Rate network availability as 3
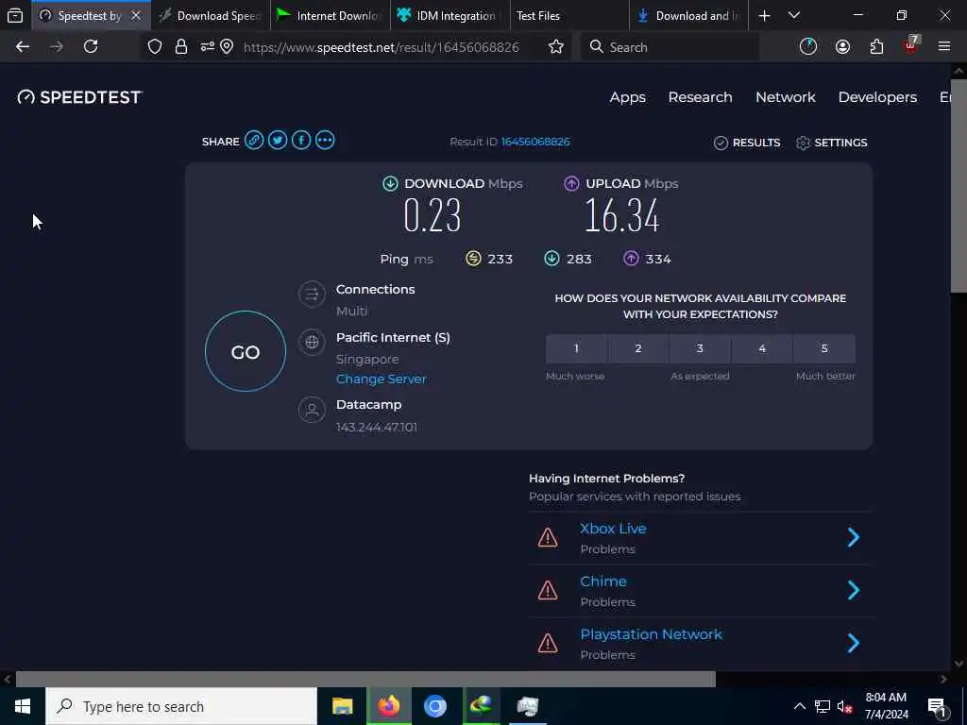 pyautogui.click(x=700, y=349)
